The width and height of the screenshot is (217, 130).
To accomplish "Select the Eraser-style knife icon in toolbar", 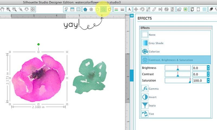I will click(211, 9).
